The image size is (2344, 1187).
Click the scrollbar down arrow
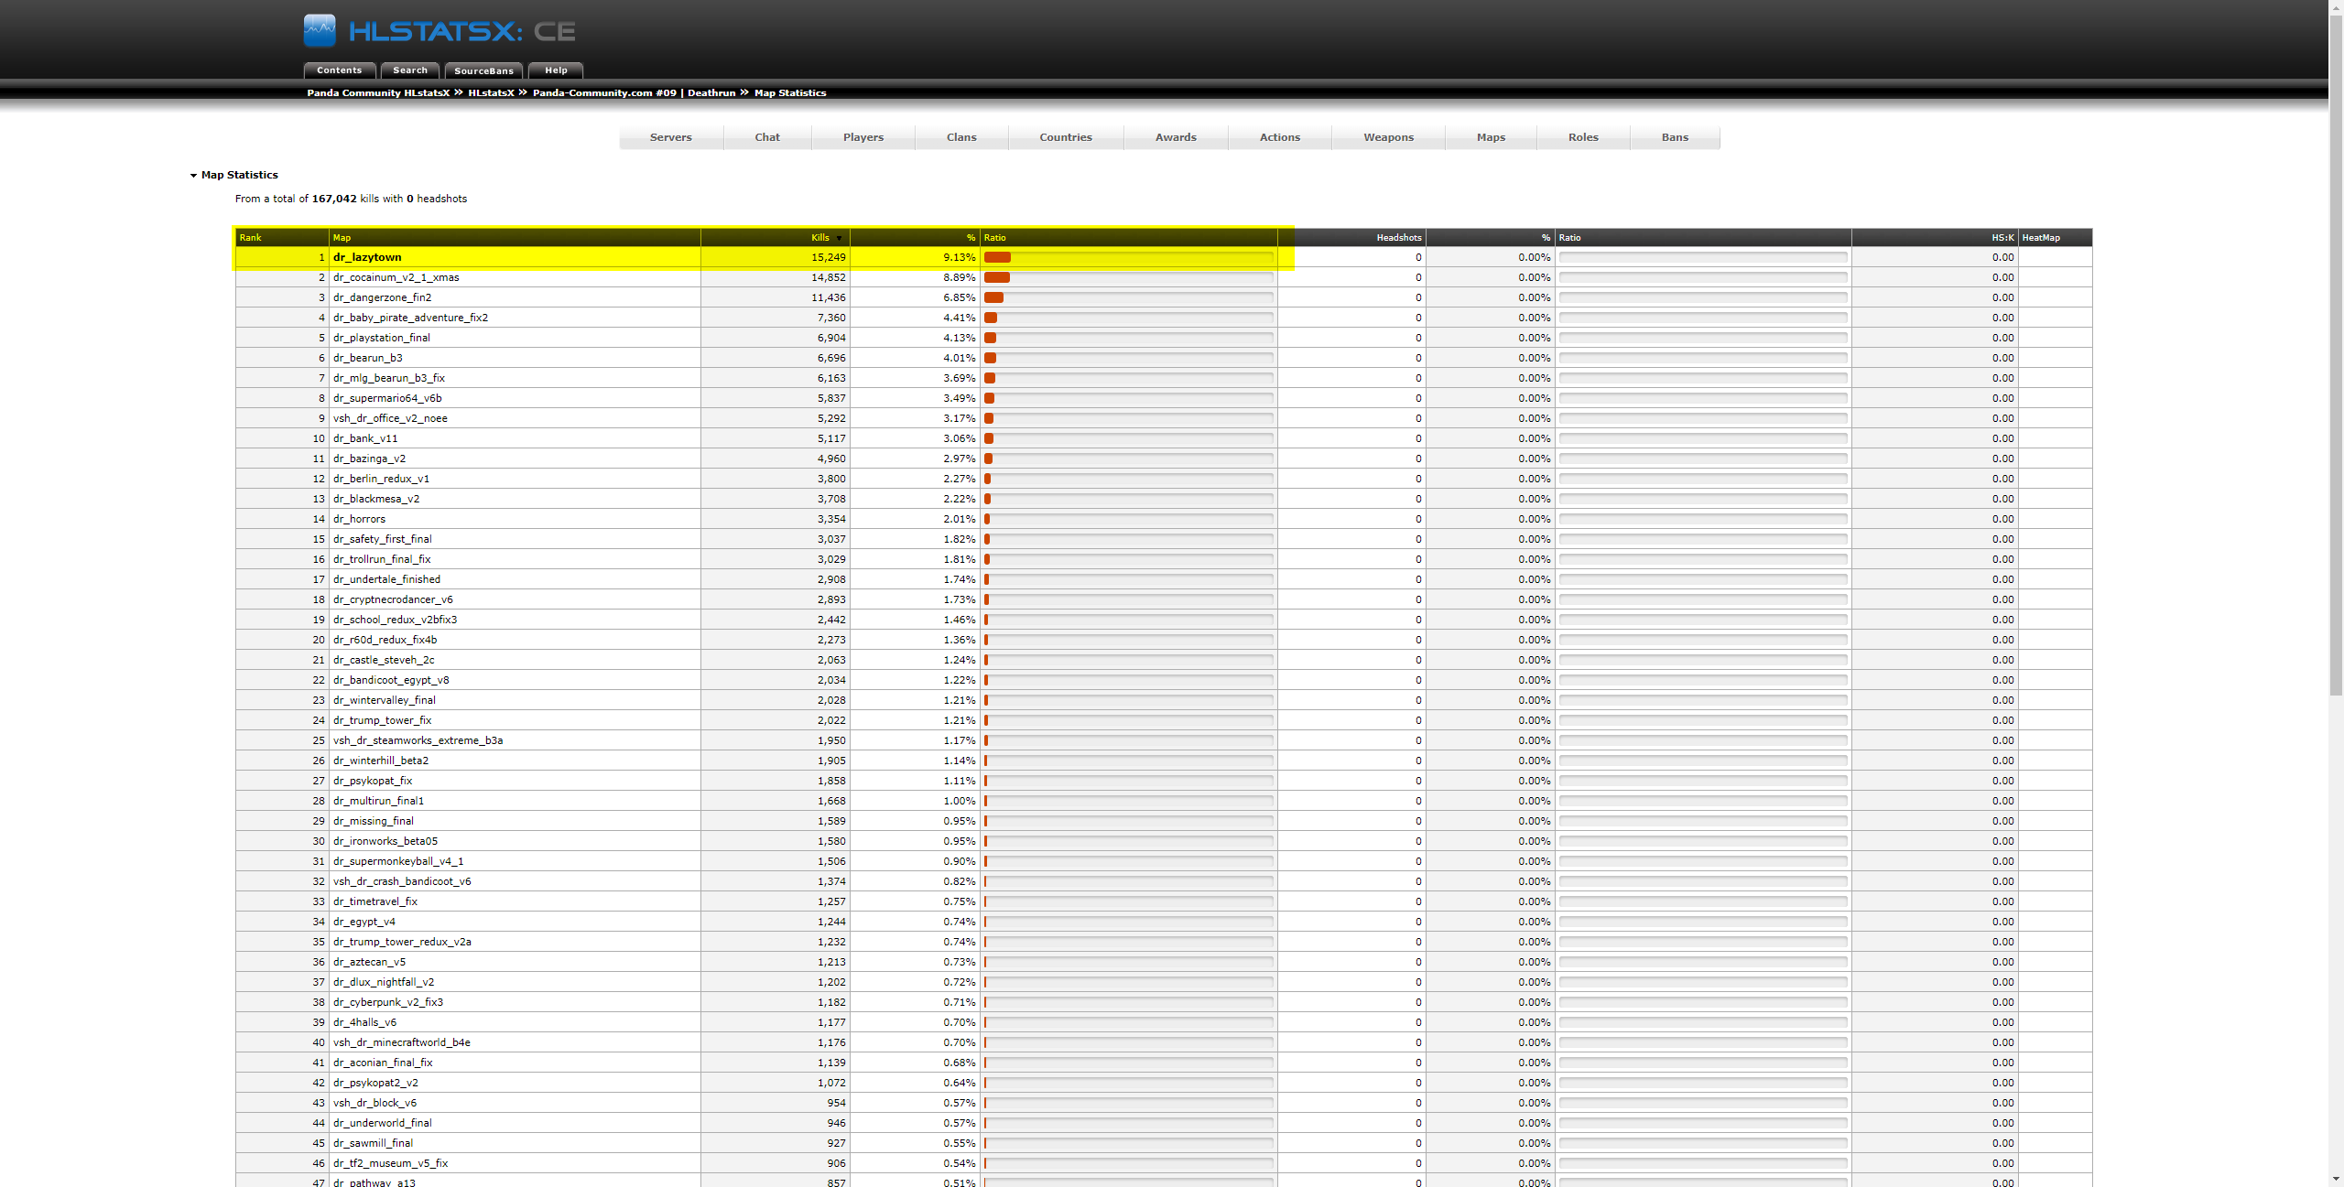click(x=2336, y=1180)
